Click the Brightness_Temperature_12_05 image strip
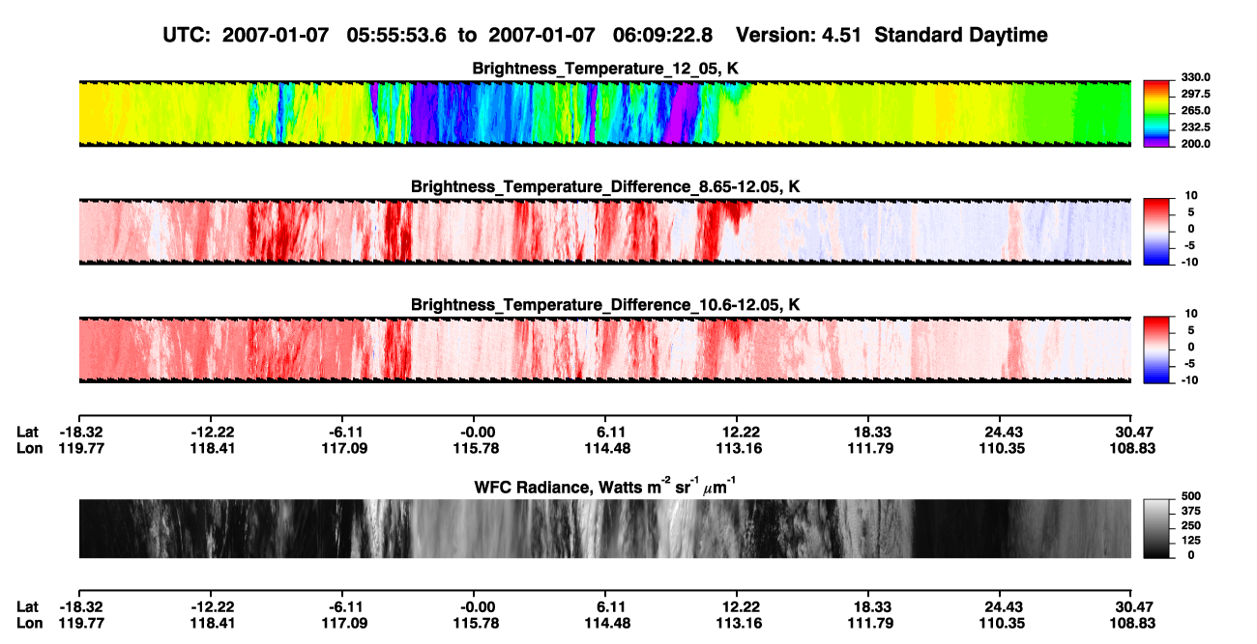This screenshot has height=644, width=1257. tap(604, 113)
